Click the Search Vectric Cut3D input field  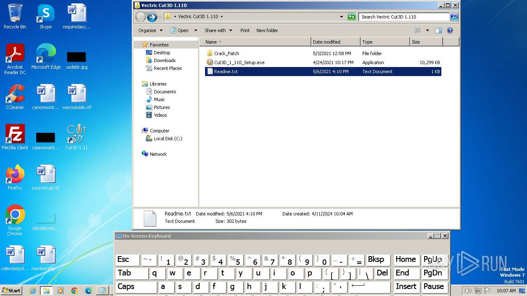click(404, 17)
